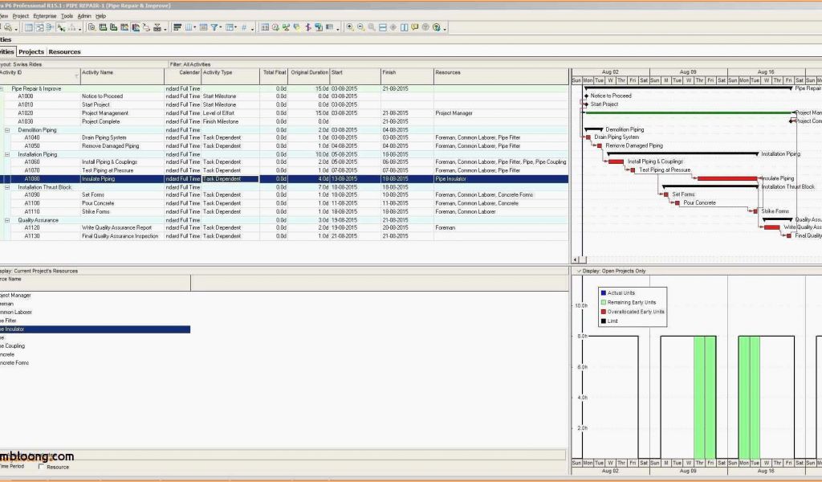The image size is (822, 482).
Task: Collapse the Pipe Repair & Improve group
Action: click(2, 88)
